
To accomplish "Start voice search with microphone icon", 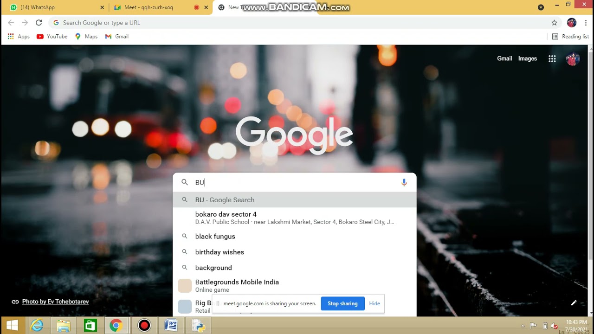I will pos(404,183).
